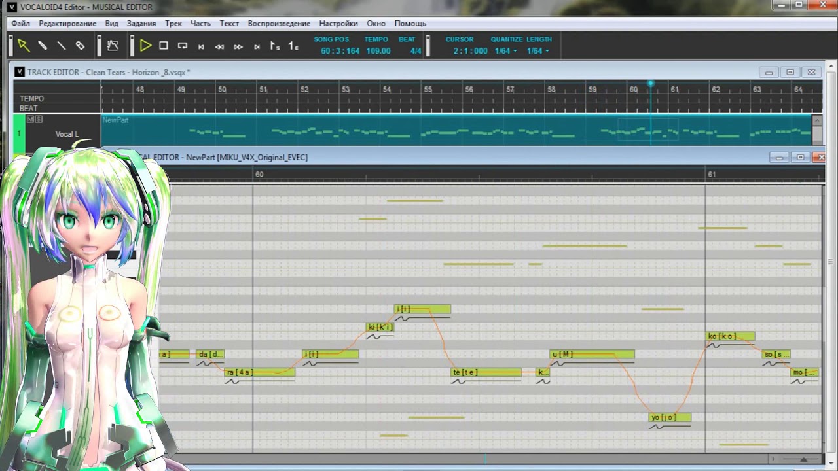Open the Часть menu

[200, 24]
